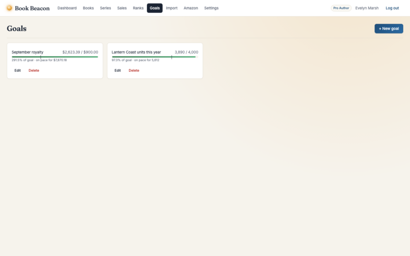Click the 3,890 / 4,000 units value

(186, 52)
